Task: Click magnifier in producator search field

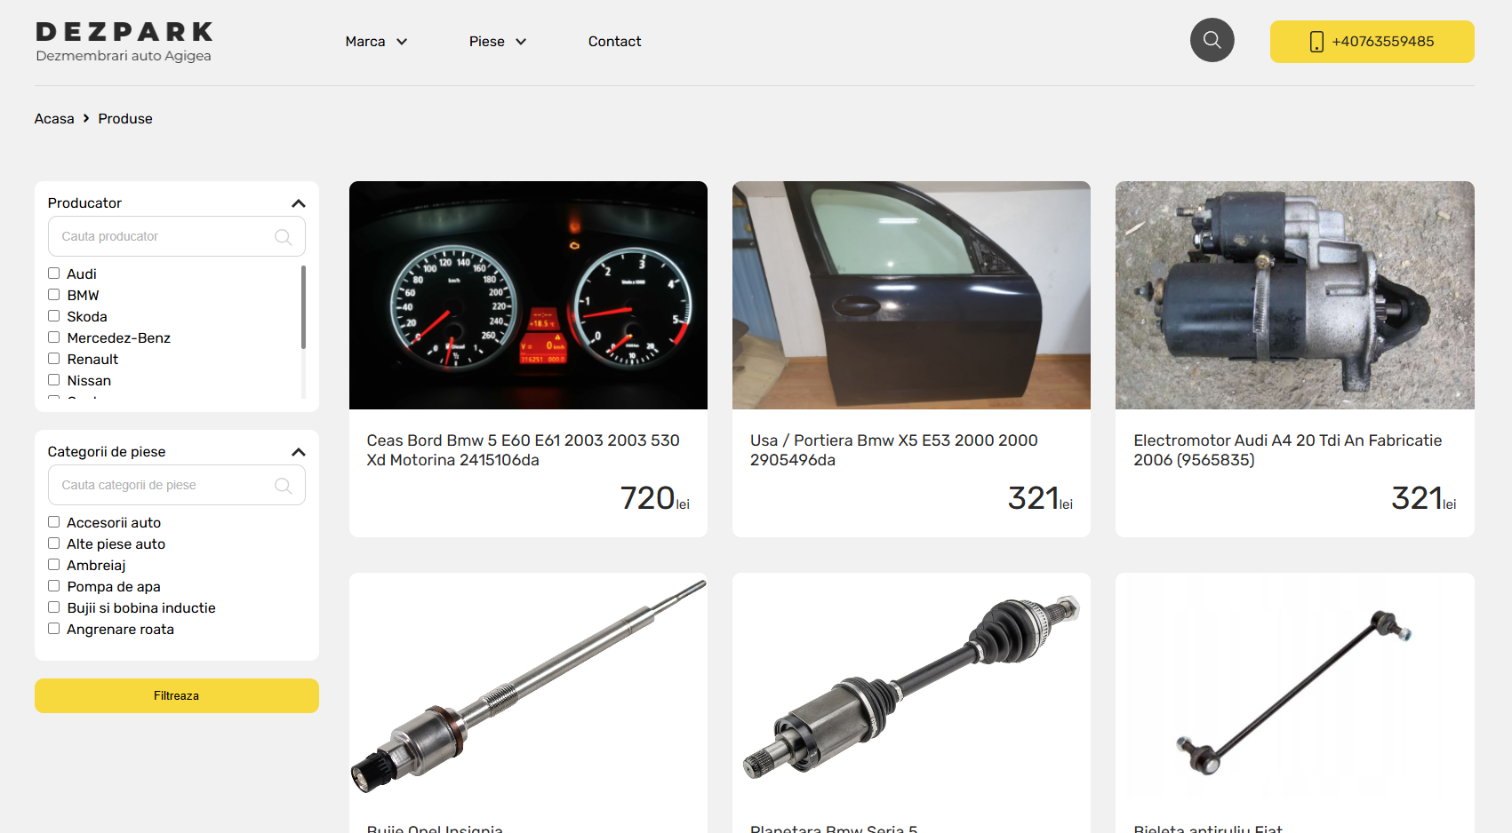Action: pos(284,237)
